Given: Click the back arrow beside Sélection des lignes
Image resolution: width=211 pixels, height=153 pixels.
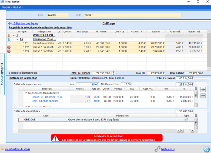Looking at the screenshot, I should click(10, 23).
